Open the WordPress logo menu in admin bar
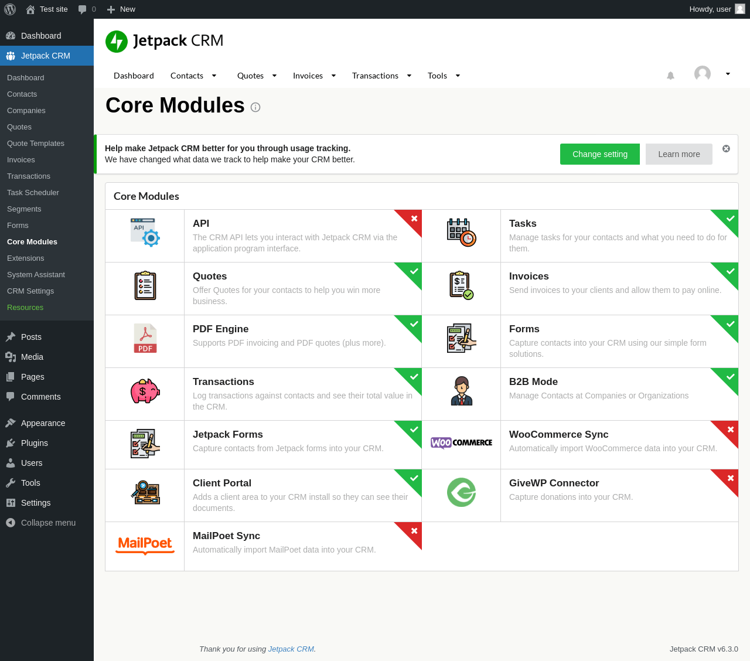The image size is (750, 661). [x=10, y=9]
